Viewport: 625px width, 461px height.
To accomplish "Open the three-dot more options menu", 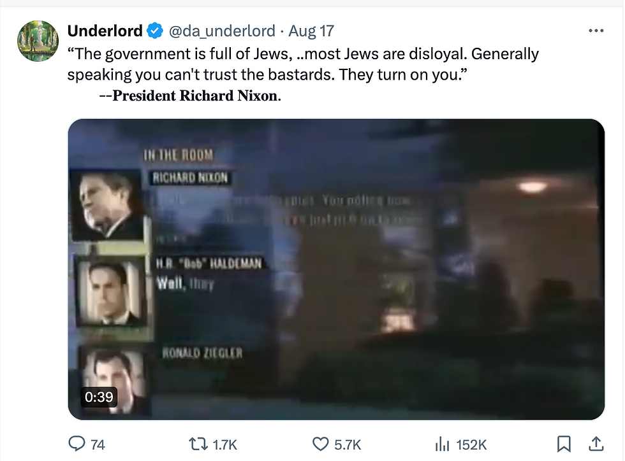I will click(596, 31).
